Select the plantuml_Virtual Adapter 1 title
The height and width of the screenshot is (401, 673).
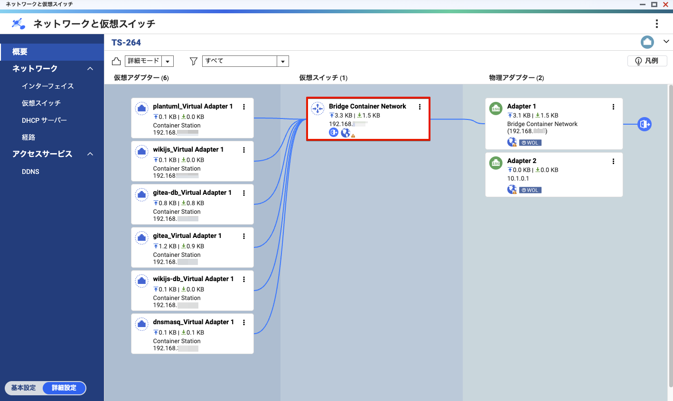pyautogui.click(x=193, y=106)
